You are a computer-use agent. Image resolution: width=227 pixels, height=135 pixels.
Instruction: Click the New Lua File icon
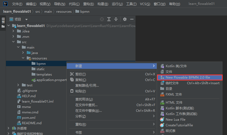click(x=162, y=120)
